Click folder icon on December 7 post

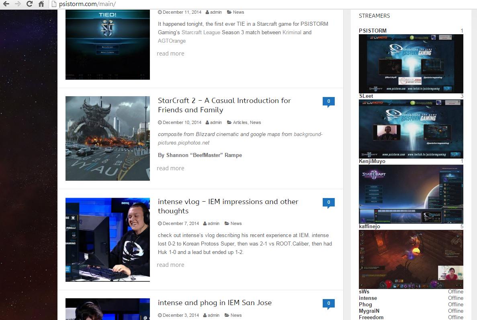click(x=227, y=223)
